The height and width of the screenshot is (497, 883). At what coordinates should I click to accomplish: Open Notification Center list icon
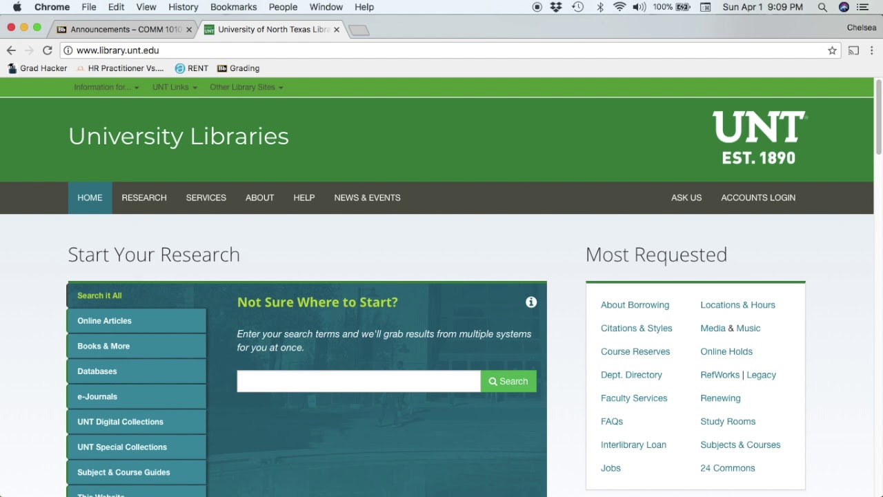click(x=863, y=7)
